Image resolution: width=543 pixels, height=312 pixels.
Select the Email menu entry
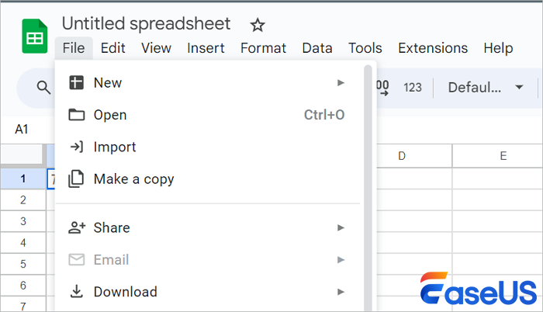(x=208, y=260)
